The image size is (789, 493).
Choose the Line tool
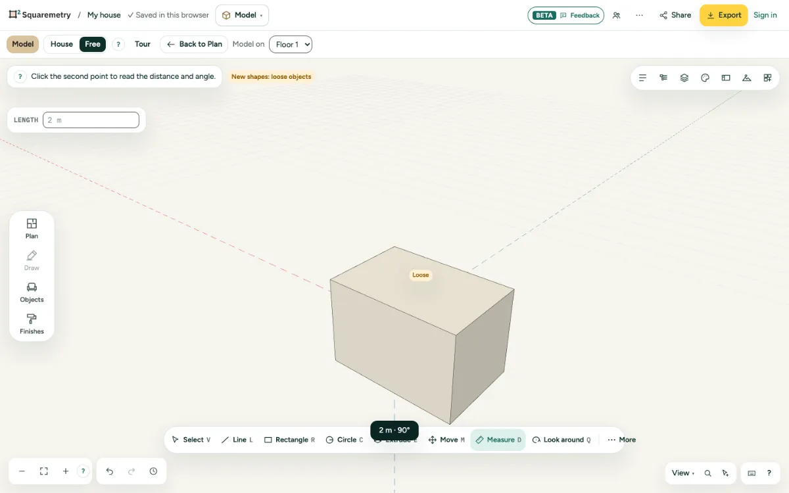[x=237, y=440]
